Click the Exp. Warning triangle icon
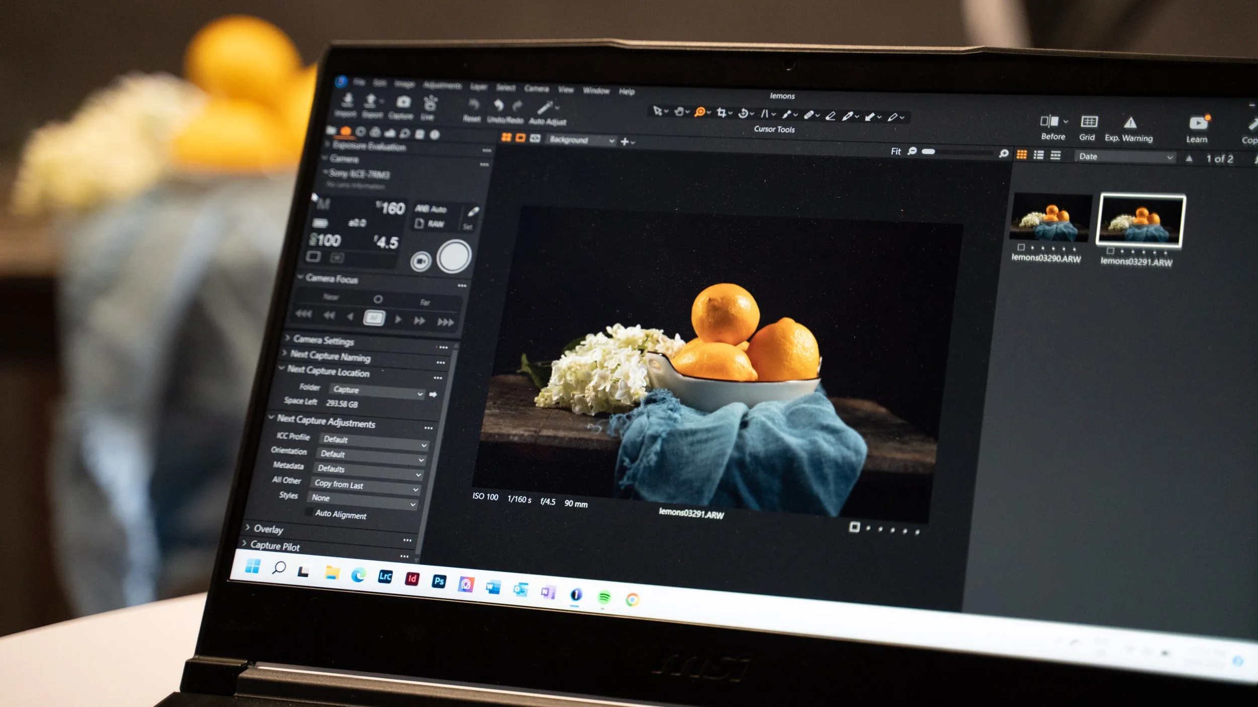1258x707 pixels. click(x=1130, y=123)
